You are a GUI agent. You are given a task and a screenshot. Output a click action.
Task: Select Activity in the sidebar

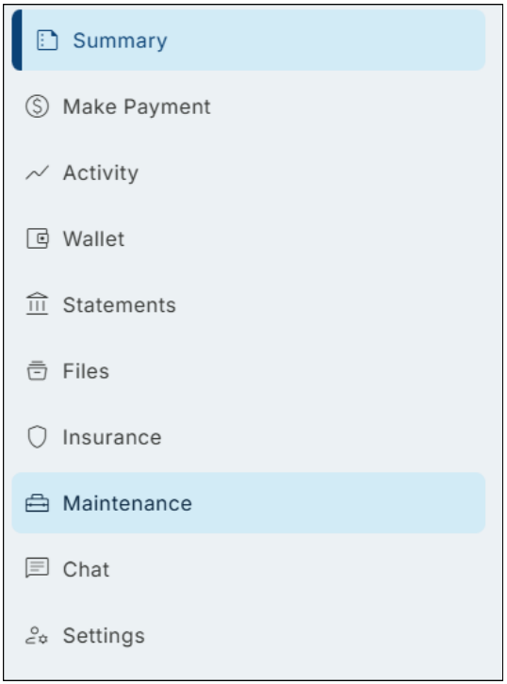click(x=249, y=172)
